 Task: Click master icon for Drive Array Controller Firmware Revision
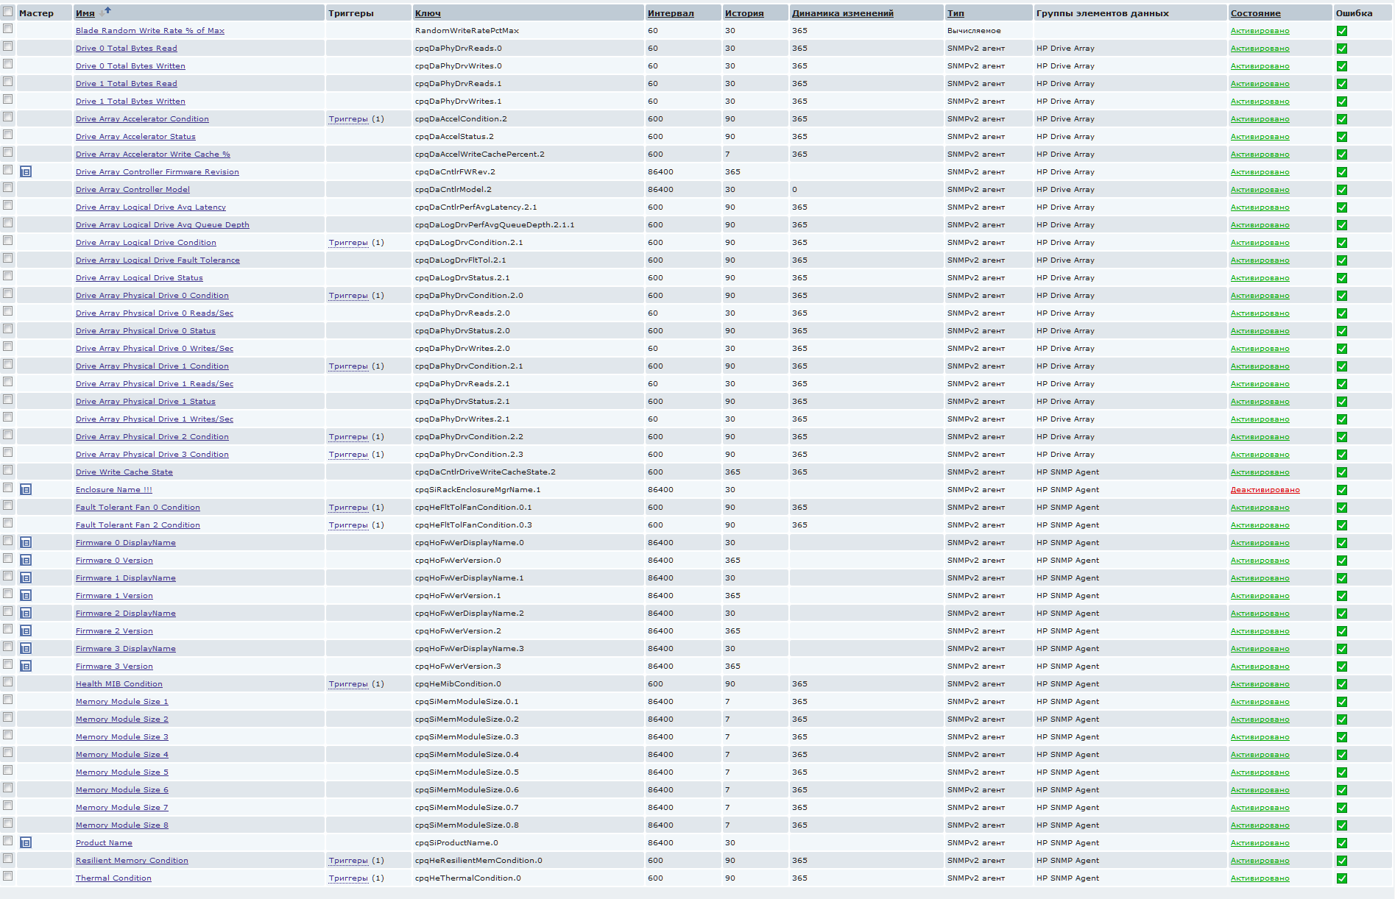26,171
